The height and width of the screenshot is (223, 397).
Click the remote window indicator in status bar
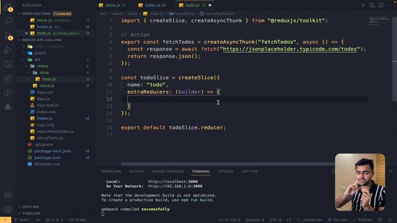[x=6, y=220]
